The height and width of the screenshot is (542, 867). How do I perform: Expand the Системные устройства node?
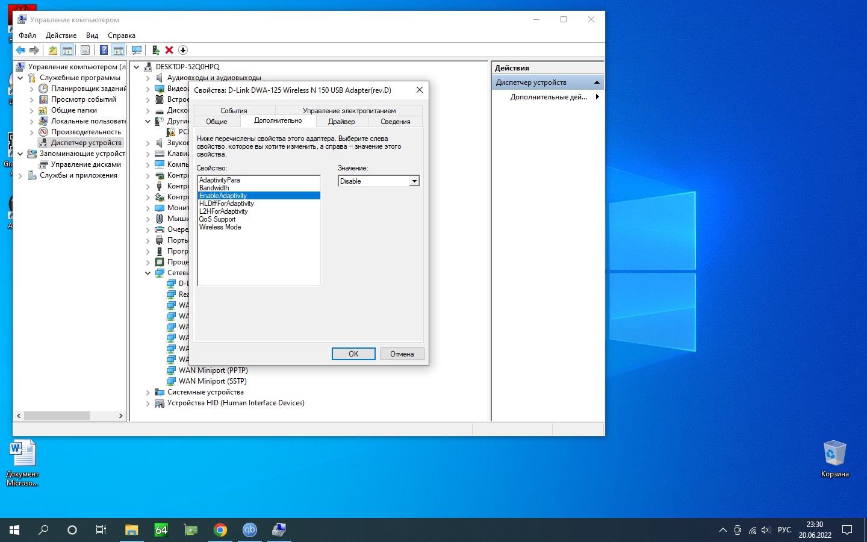point(148,392)
